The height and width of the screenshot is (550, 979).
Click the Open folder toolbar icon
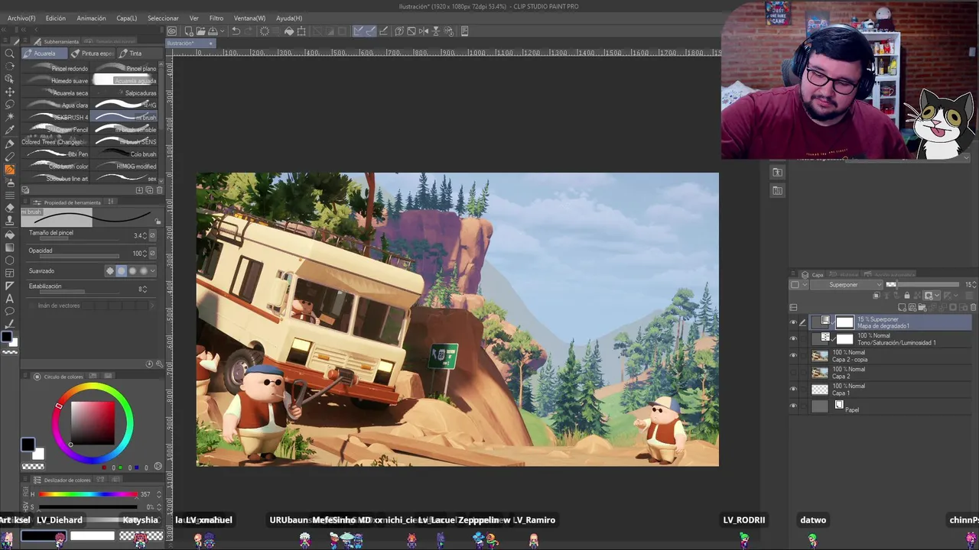(200, 31)
